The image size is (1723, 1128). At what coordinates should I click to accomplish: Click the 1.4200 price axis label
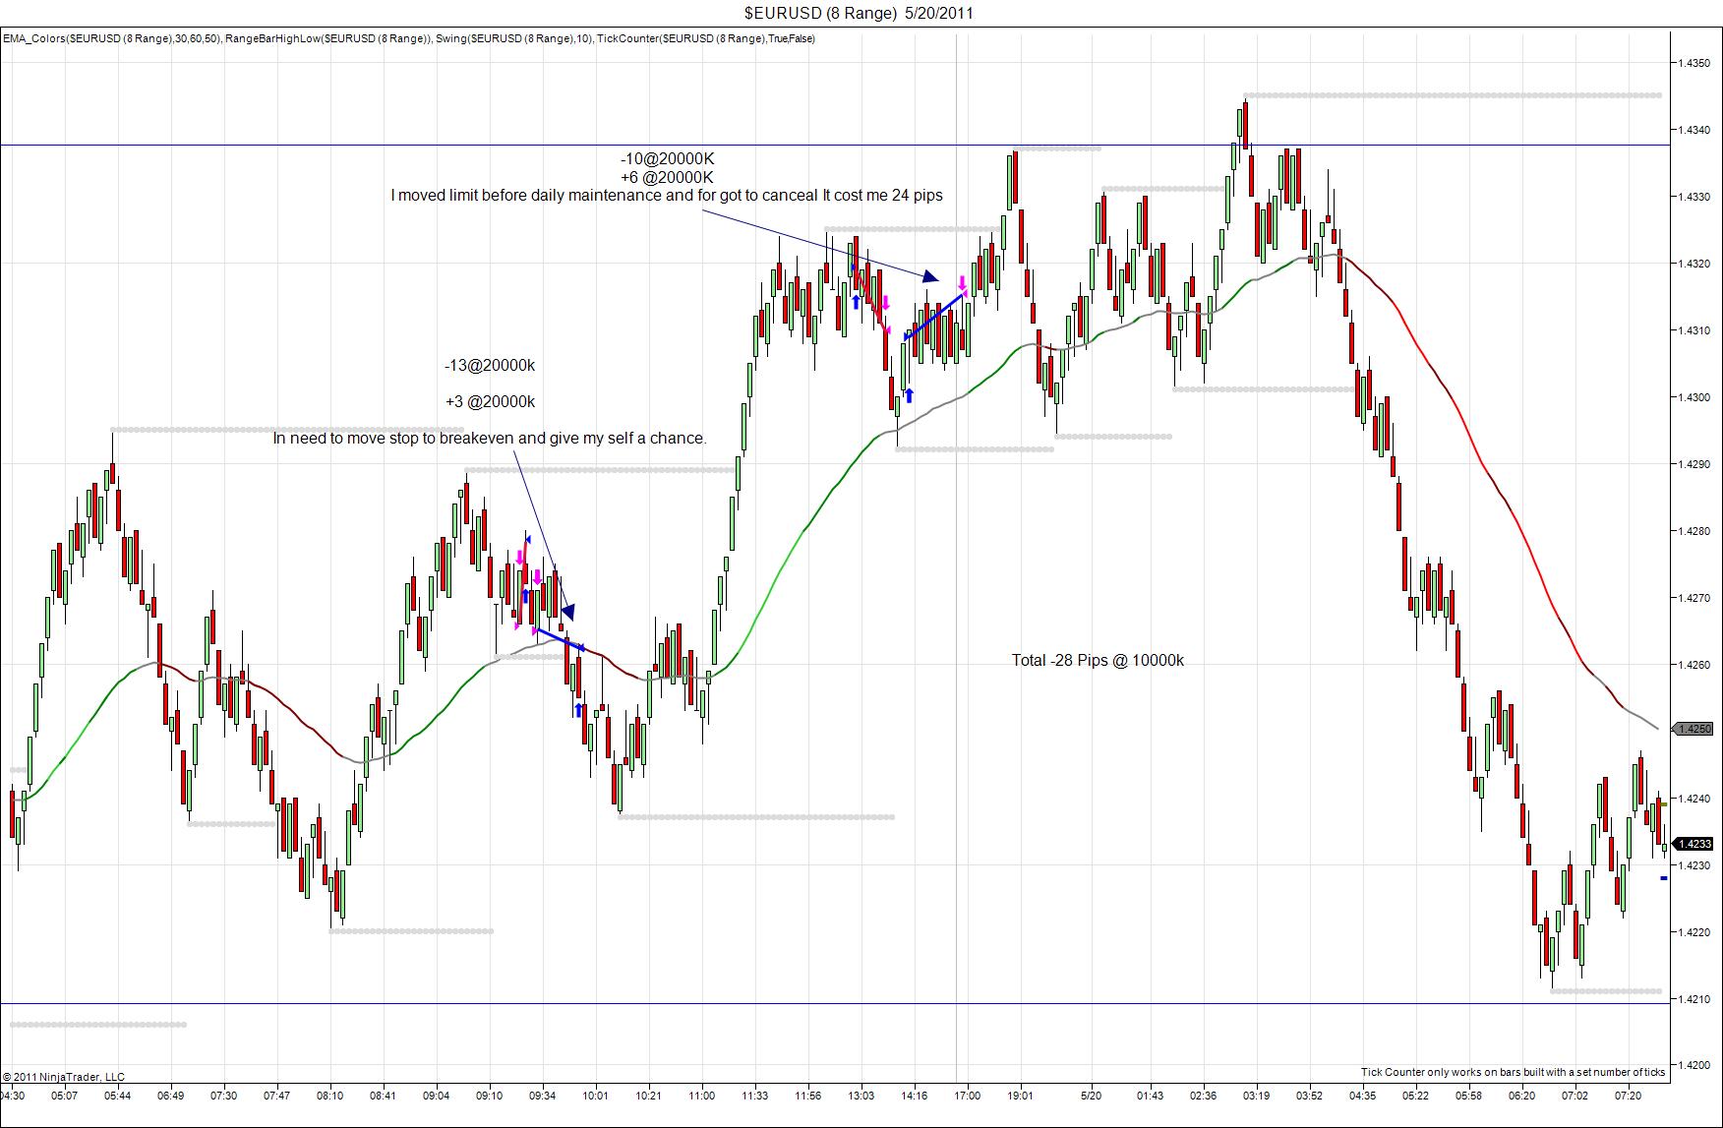(x=1693, y=1065)
